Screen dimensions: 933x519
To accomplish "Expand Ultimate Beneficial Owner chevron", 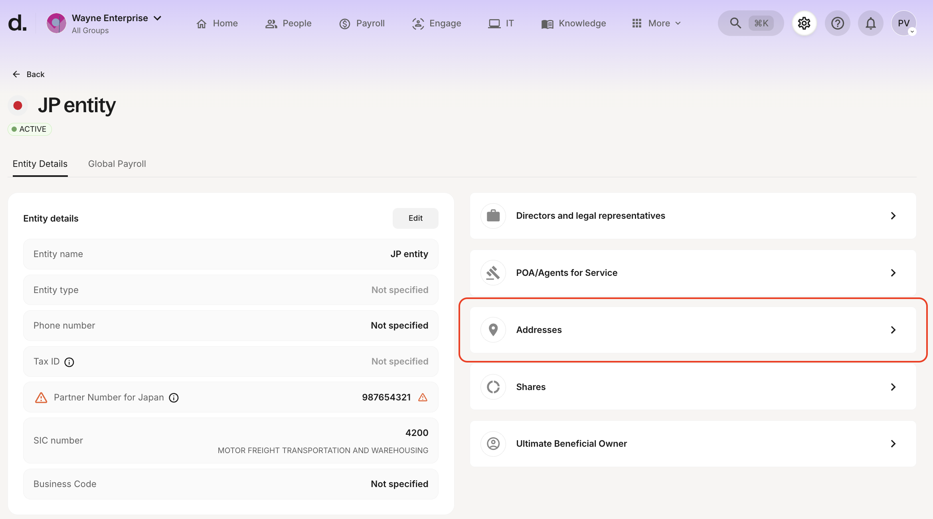I will click(x=893, y=444).
